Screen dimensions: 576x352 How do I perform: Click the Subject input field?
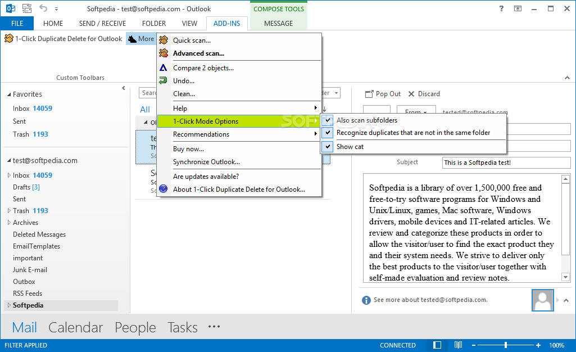point(506,163)
